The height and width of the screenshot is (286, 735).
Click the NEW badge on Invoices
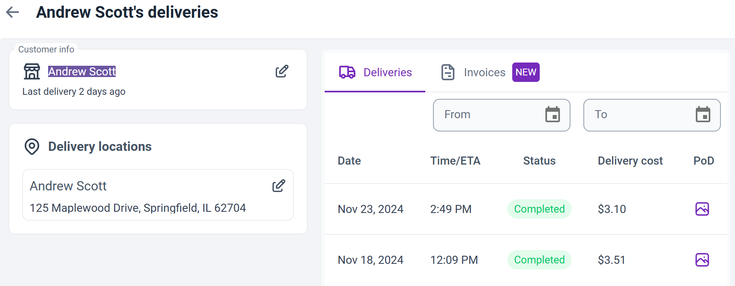pyautogui.click(x=526, y=72)
